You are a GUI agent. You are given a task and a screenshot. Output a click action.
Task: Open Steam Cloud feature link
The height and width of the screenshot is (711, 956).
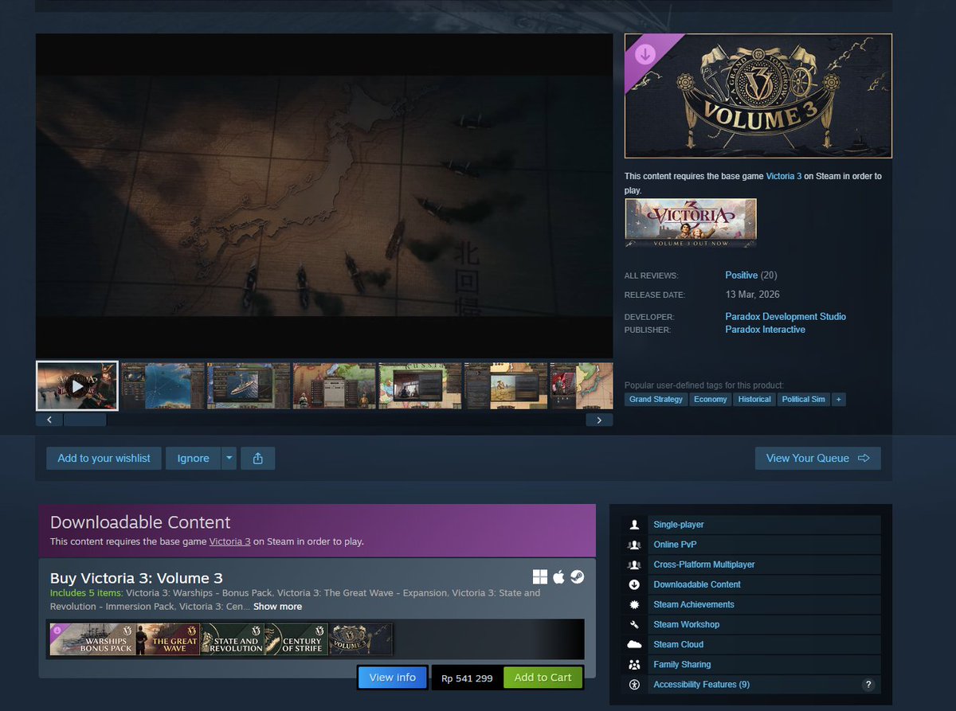point(678,644)
